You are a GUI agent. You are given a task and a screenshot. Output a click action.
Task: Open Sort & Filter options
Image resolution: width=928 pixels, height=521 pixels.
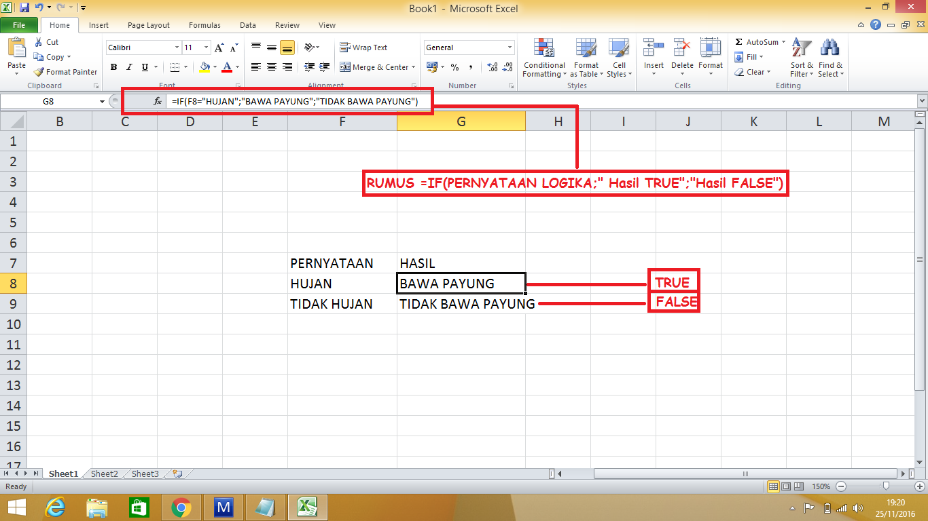(802, 58)
